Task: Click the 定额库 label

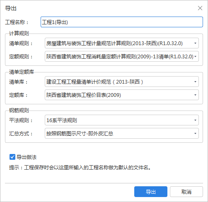Action: (18, 95)
